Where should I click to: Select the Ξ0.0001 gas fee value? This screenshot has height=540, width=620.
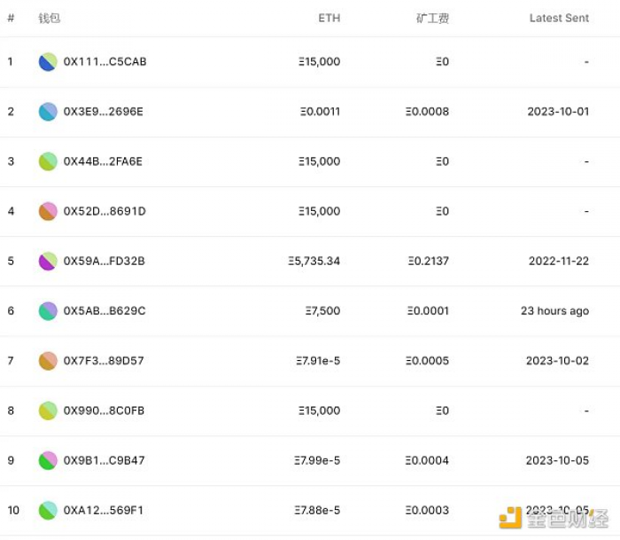point(428,311)
